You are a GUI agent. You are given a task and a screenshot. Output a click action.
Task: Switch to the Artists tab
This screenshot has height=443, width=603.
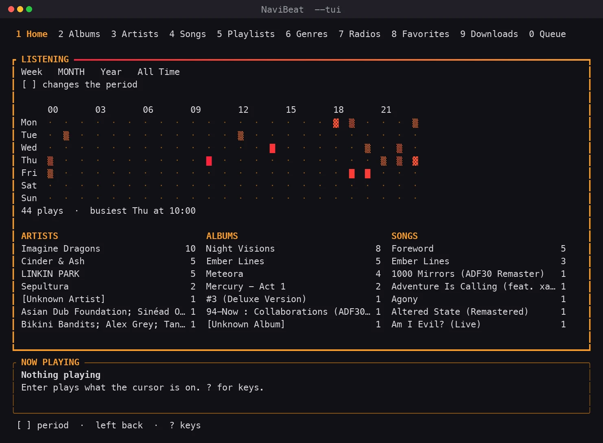pos(135,34)
